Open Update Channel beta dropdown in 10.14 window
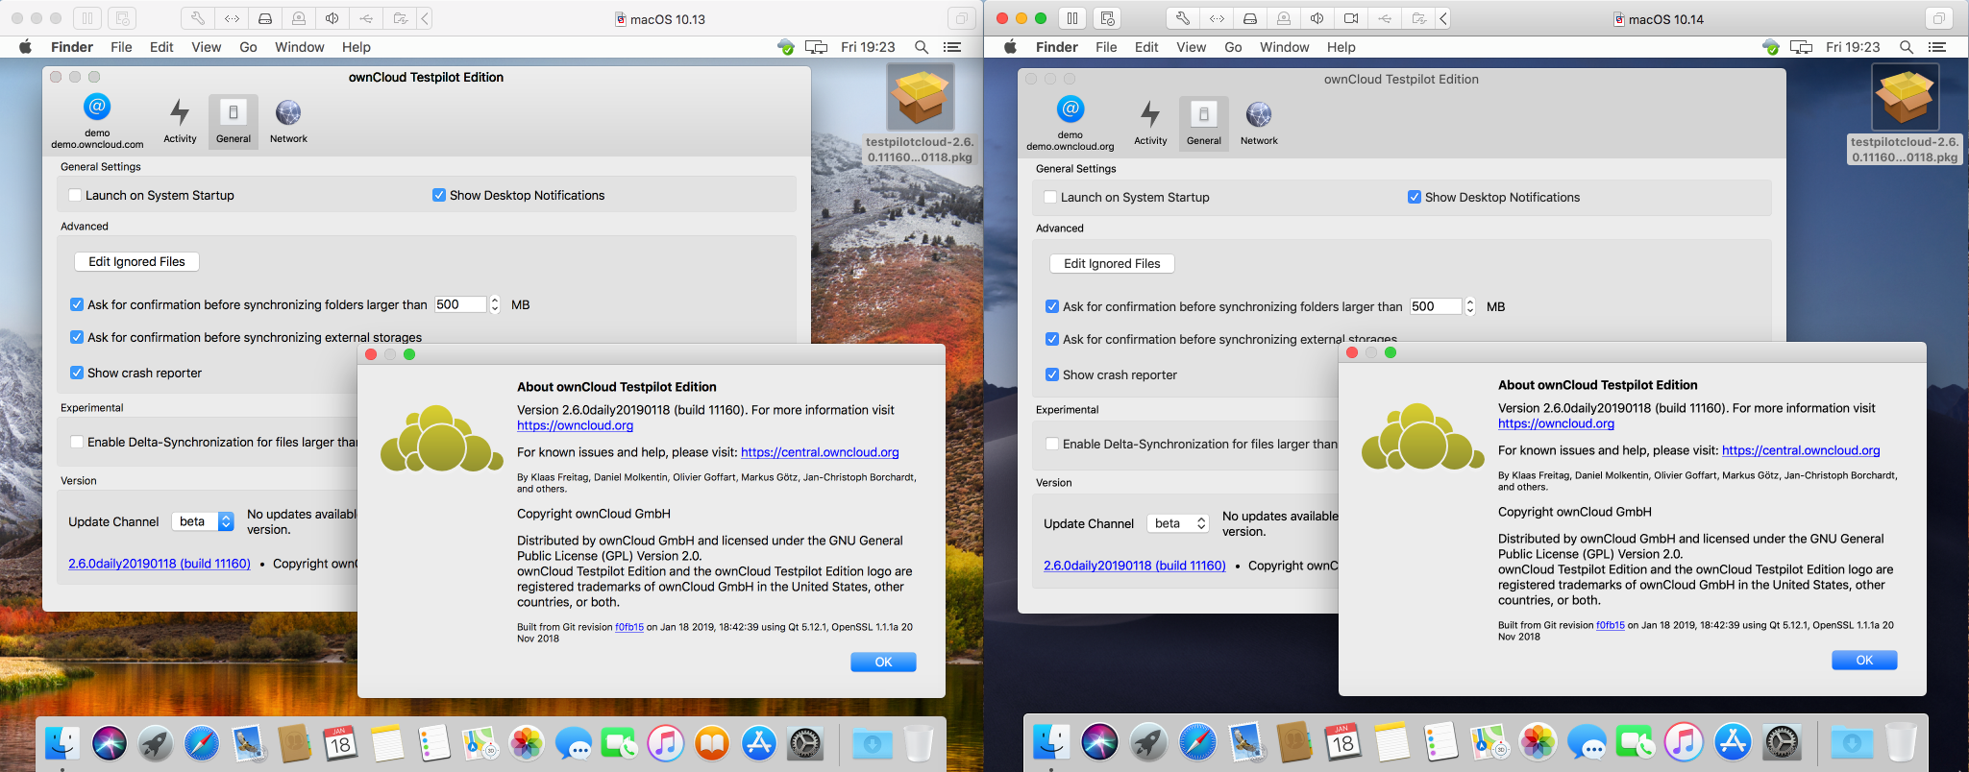1969x772 pixels. [x=1179, y=523]
